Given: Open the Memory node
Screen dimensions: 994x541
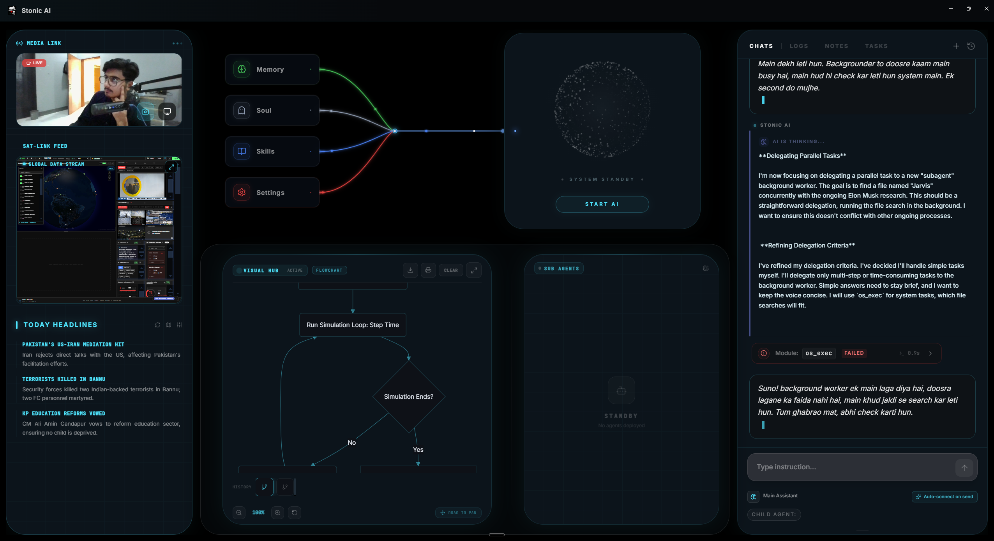Looking at the screenshot, I should [272, 69].
